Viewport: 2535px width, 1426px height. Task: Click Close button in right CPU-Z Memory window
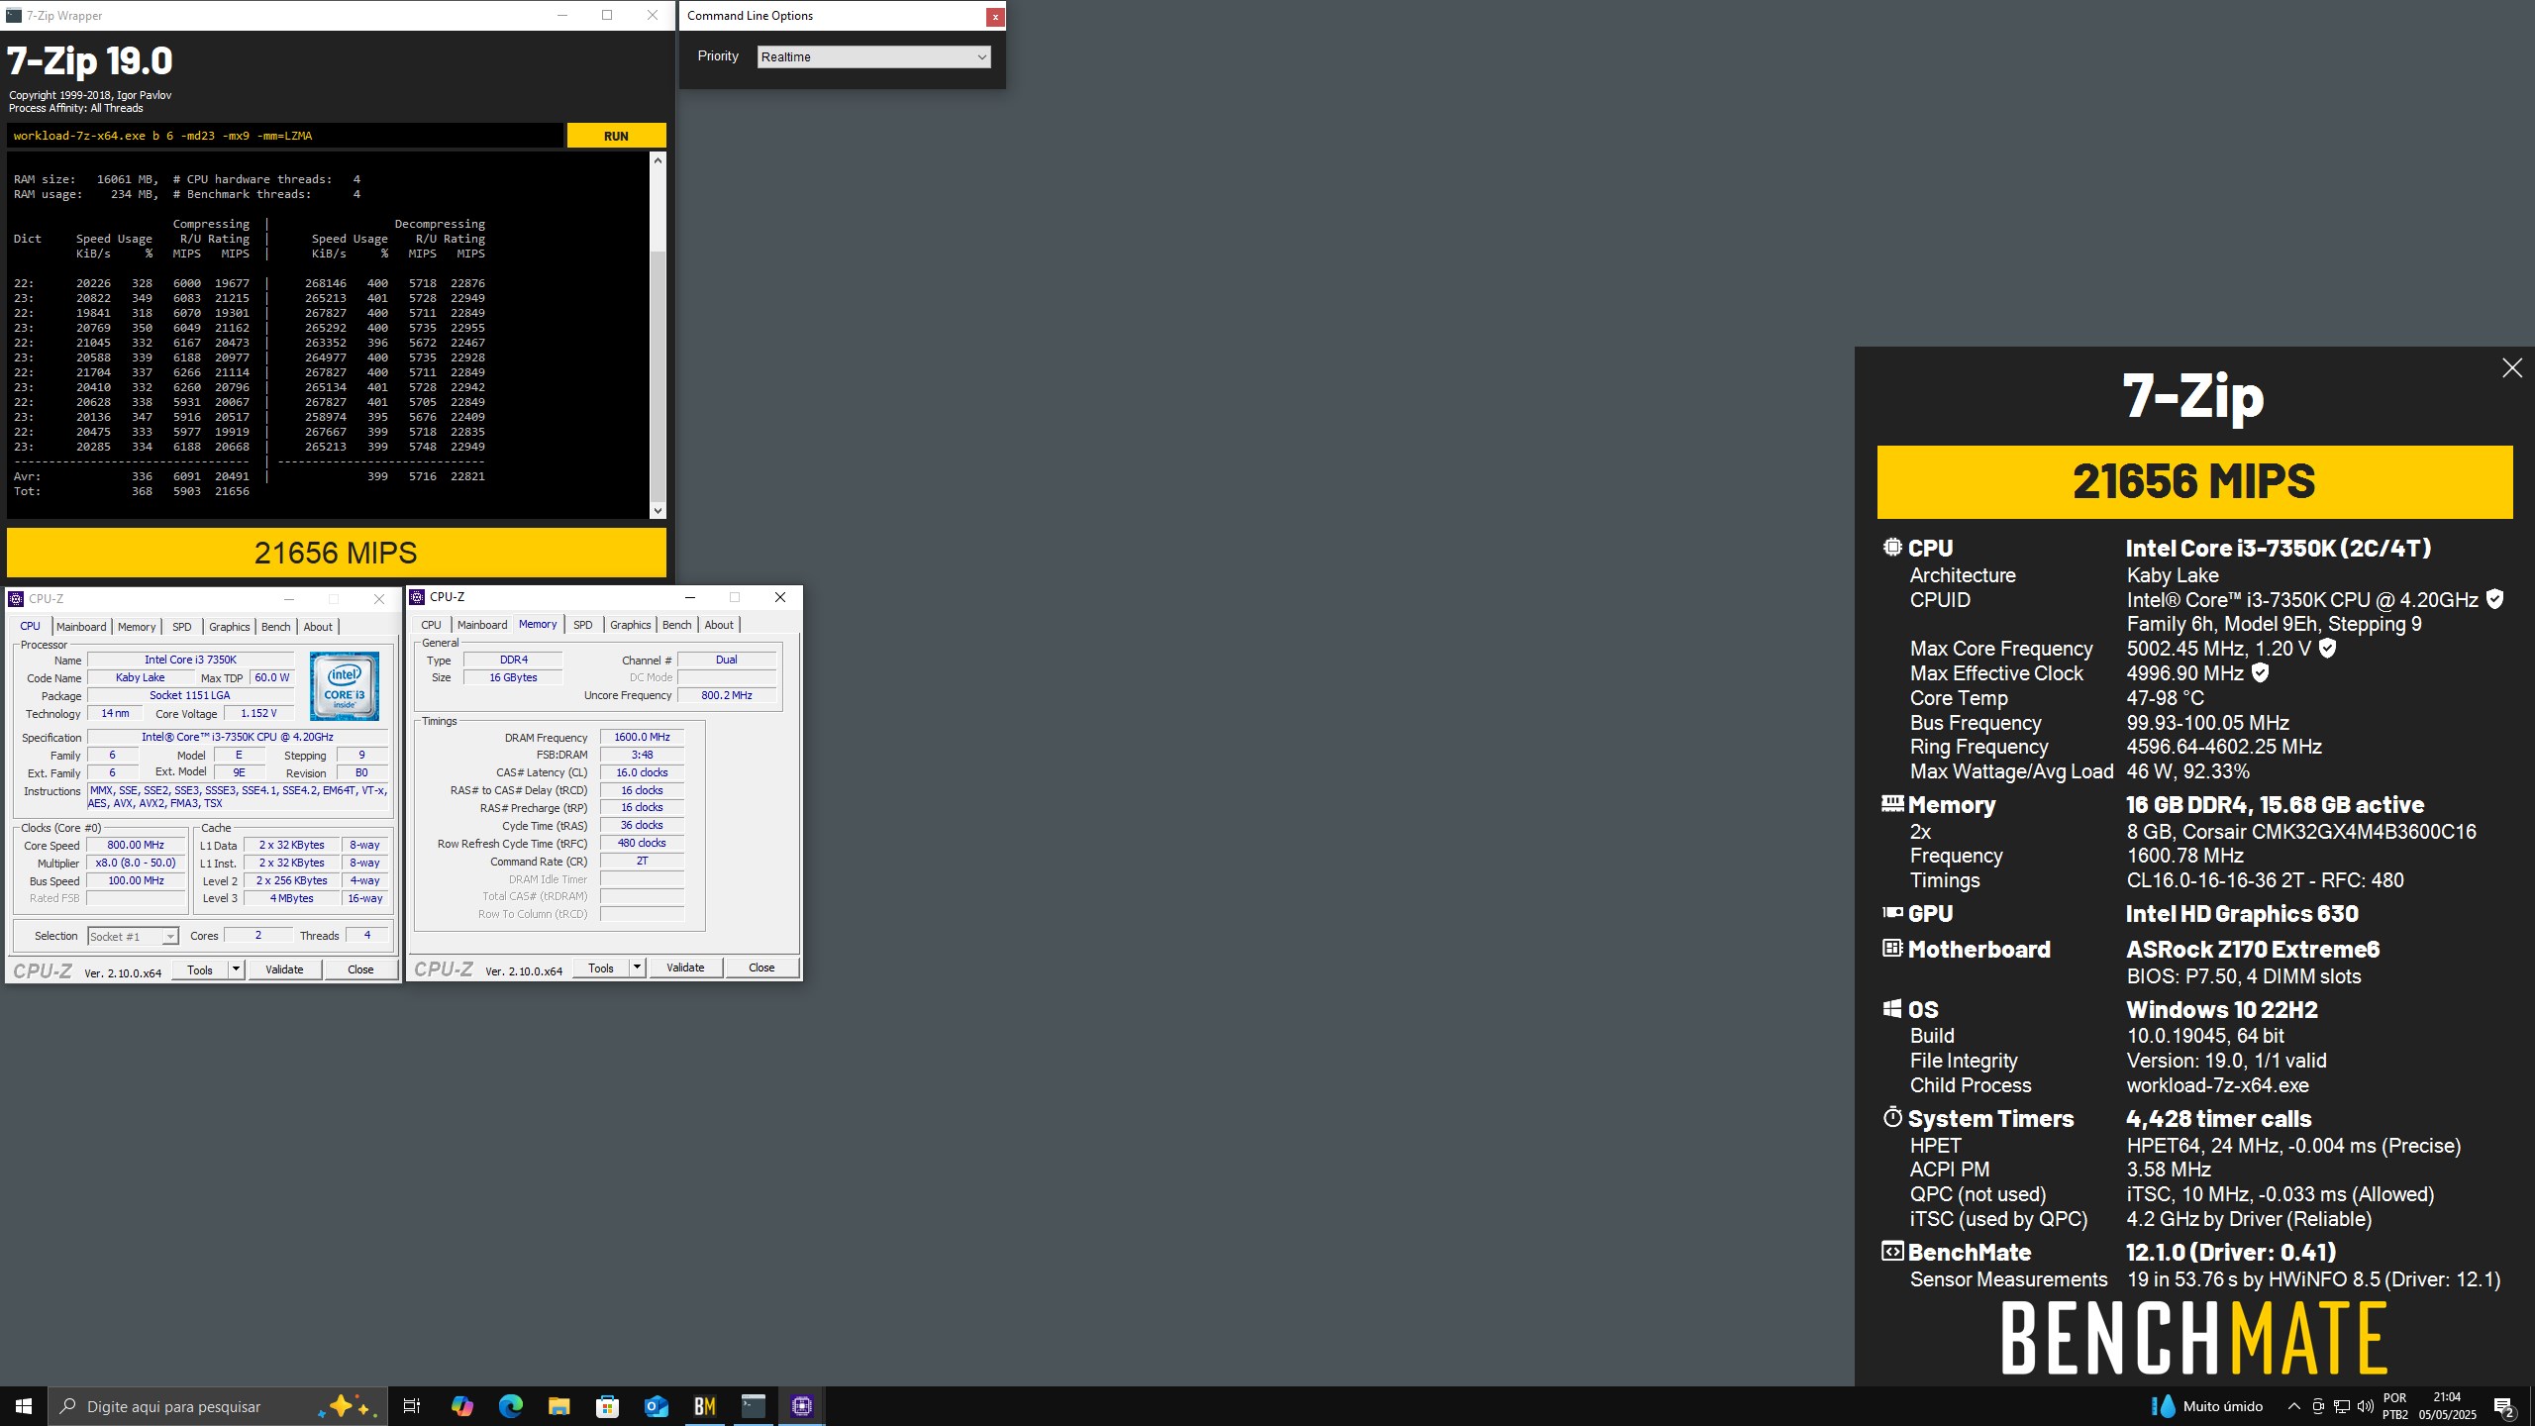point(761,968)
